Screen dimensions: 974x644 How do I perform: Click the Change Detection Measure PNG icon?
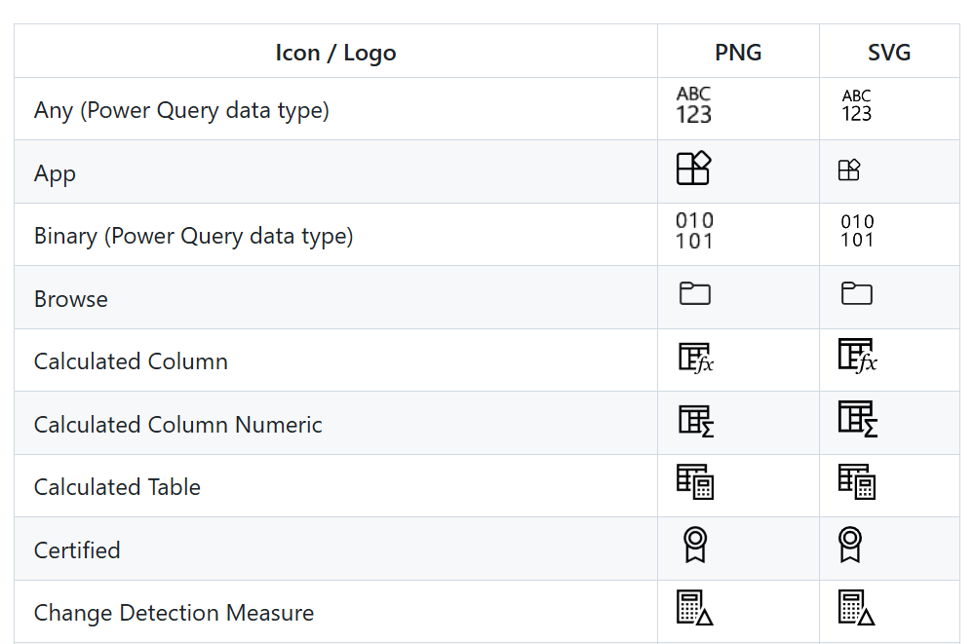pos(695,608)
